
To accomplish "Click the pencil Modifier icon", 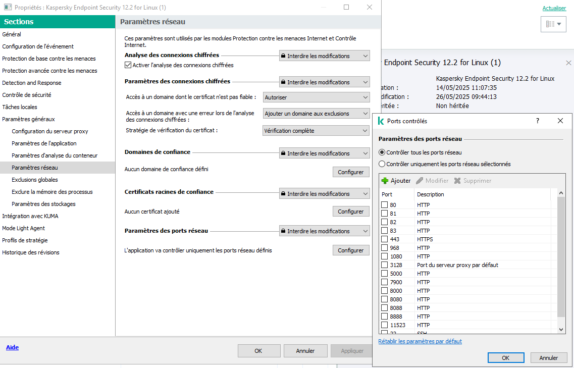I will tap(420, 181).
